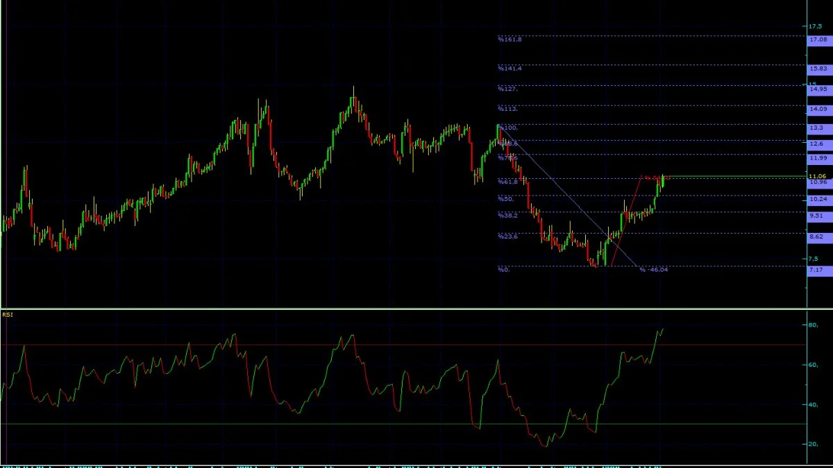Click the bottom time axis strip
833x468 pixels.
coord(403,465)
